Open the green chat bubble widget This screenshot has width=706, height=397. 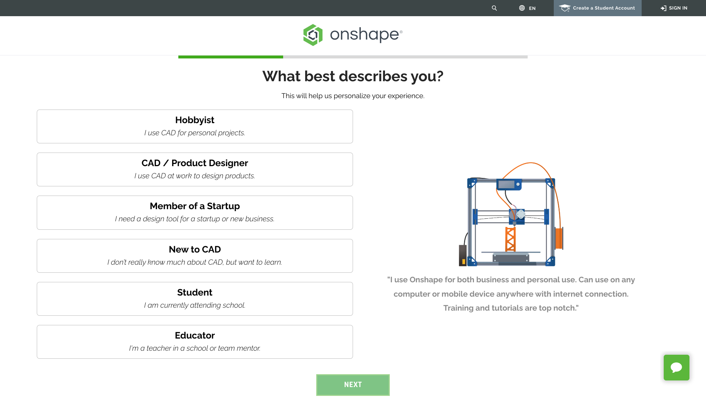click(x=676, y=367)
